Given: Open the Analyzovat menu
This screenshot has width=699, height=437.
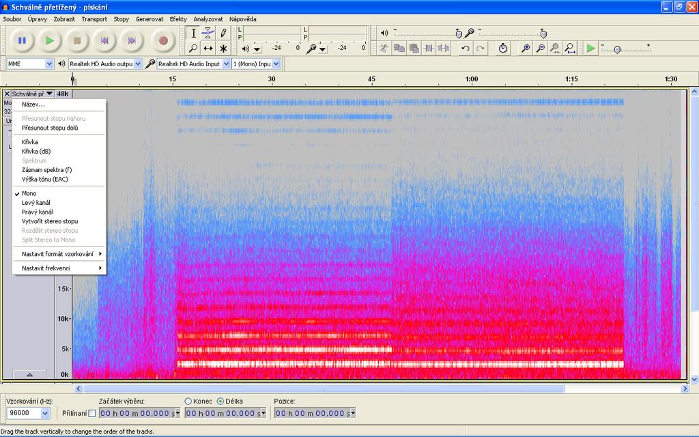Looking at the screenshot, I should point(208,19).
